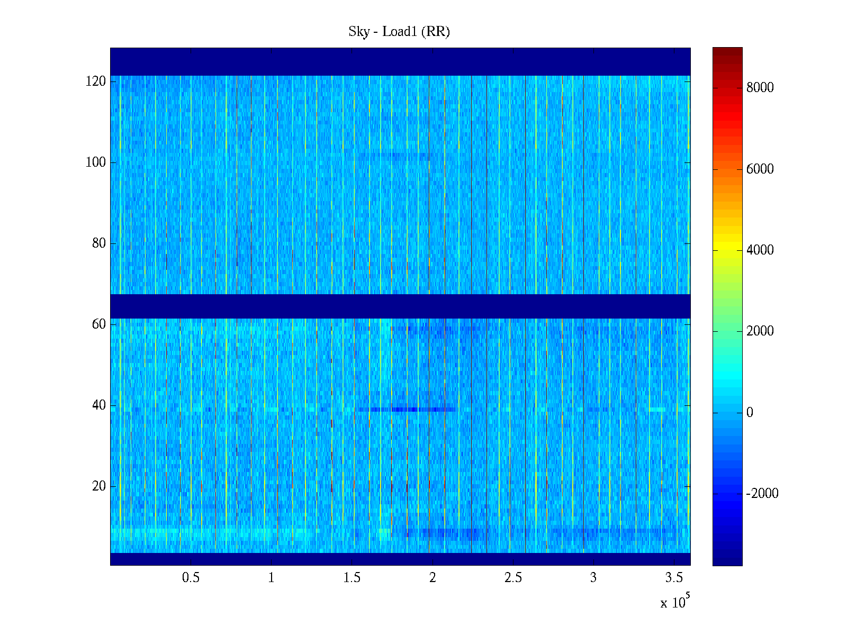This screenshot has height=635, width=847.
Task: Click the y-axis tick label 20
Action: [99, 486]
